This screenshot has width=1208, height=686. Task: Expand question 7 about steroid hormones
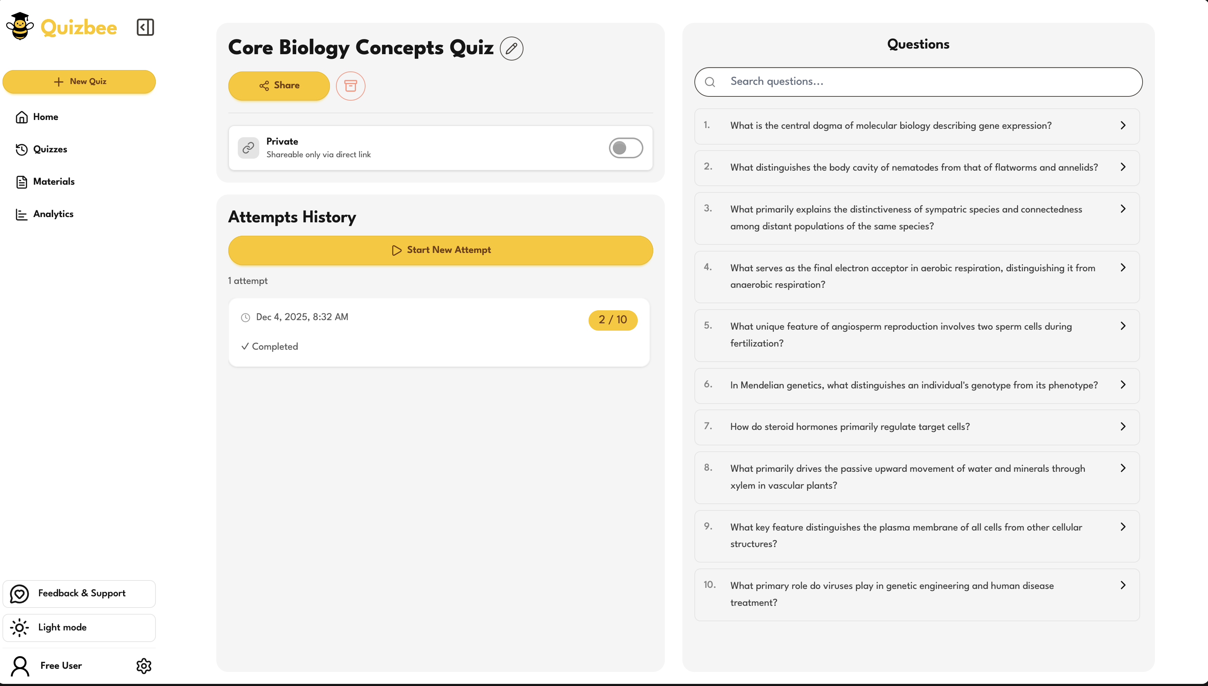(x=916, y=426)
